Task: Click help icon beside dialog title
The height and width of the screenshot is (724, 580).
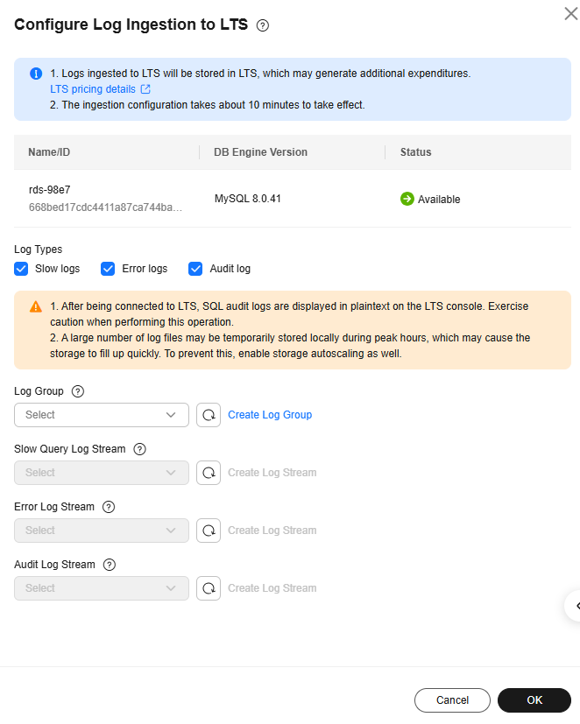Action: 263,25
